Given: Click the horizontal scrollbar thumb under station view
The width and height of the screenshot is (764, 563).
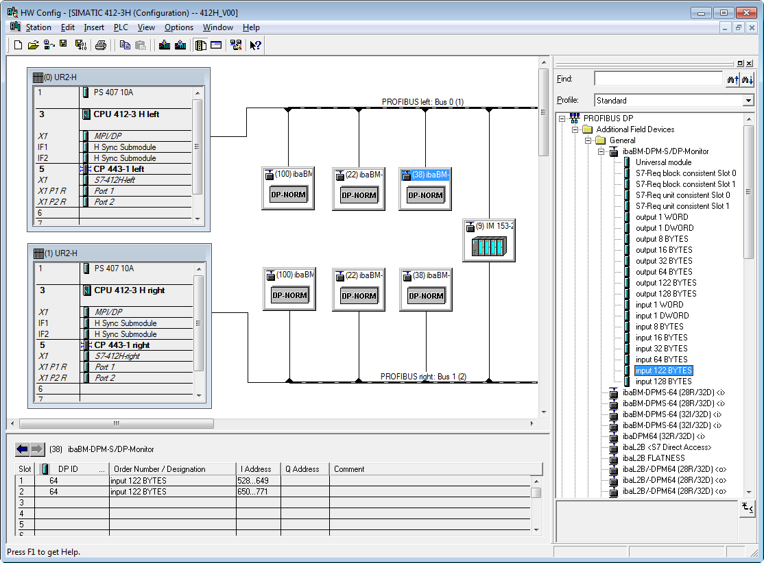Looking at the screenshot, I should pyautogui.click(x=116, y=423).
